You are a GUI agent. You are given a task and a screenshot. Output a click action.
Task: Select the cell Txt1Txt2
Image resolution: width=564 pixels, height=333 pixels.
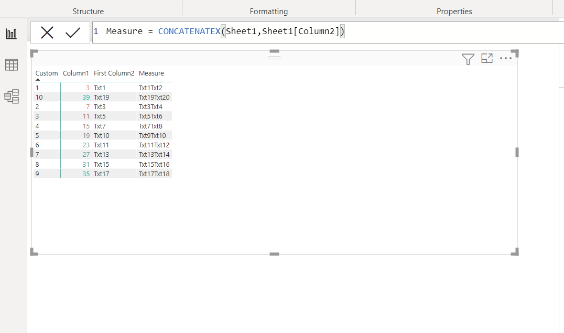tap(150, 88)
